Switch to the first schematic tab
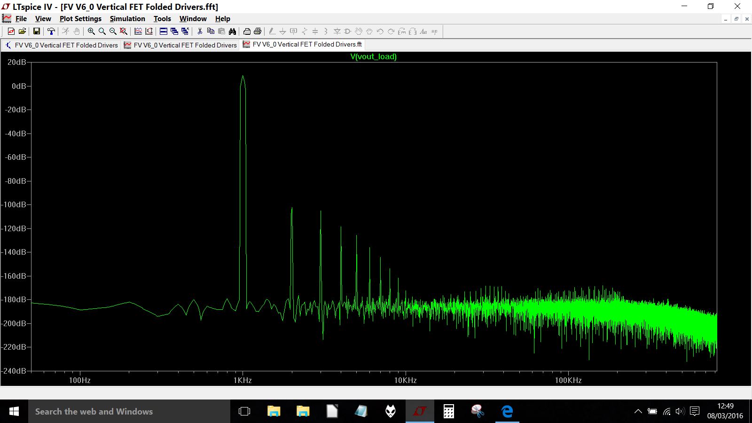Image resolution: width=752 pixels, height=423 pixels. coord(61,45)
